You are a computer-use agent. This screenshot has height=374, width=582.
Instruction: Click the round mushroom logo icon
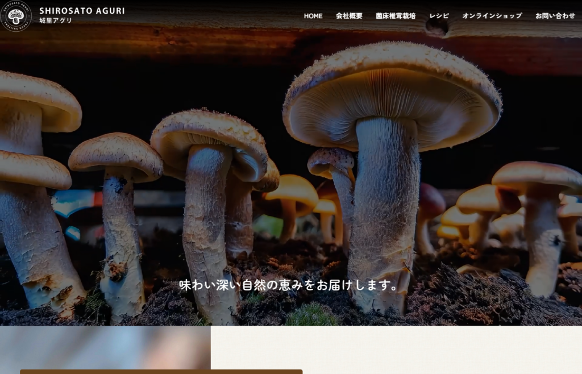point(16,16)
